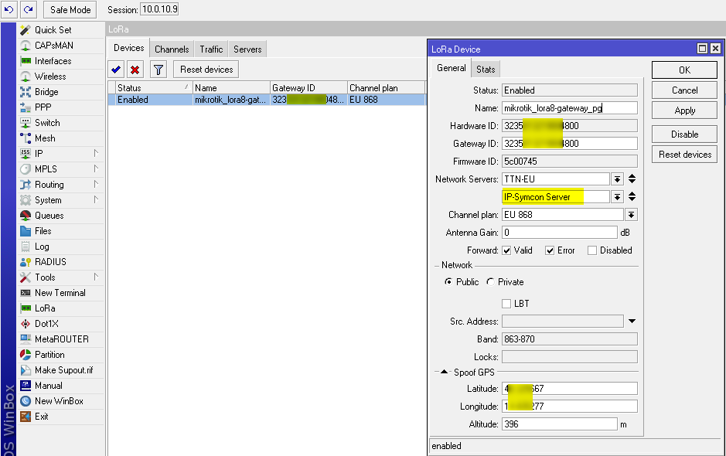Toggle Forward Error checkbox
The width and height of the screenshot is (726, 456).
coord(550,250)
